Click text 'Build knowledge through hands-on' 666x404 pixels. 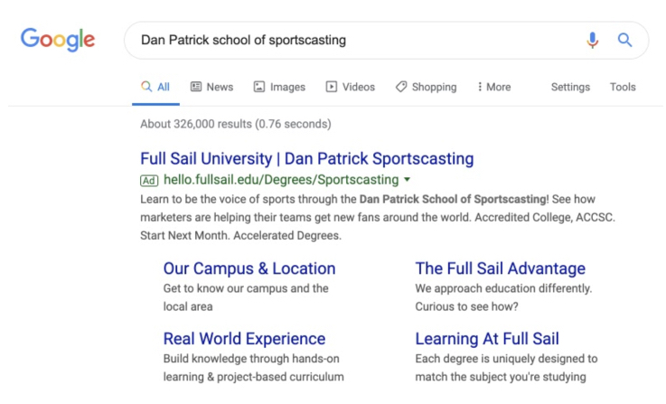pyautogui.click(x=251, y=359)
